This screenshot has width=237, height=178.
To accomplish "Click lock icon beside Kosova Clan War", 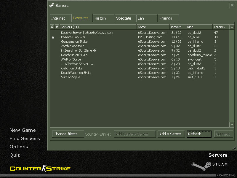I will [53, 37].
